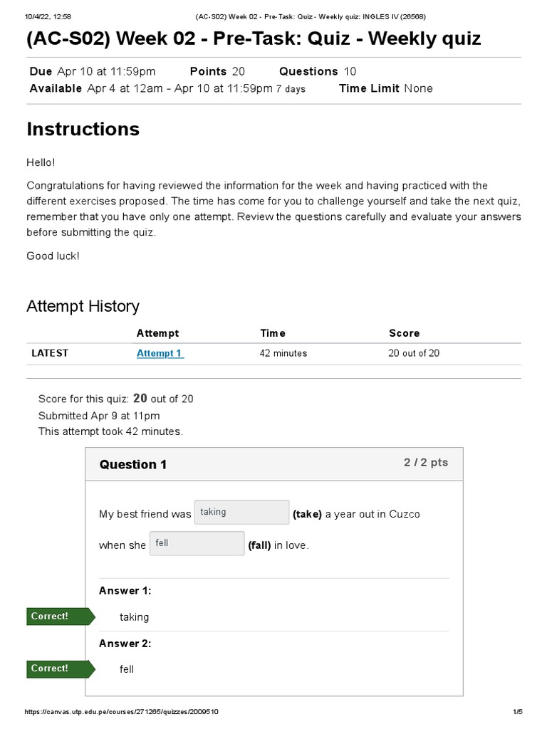Screen dimensions: 547x729
Task: Click the "20 out of 20" table score
Action: point(414,353)
